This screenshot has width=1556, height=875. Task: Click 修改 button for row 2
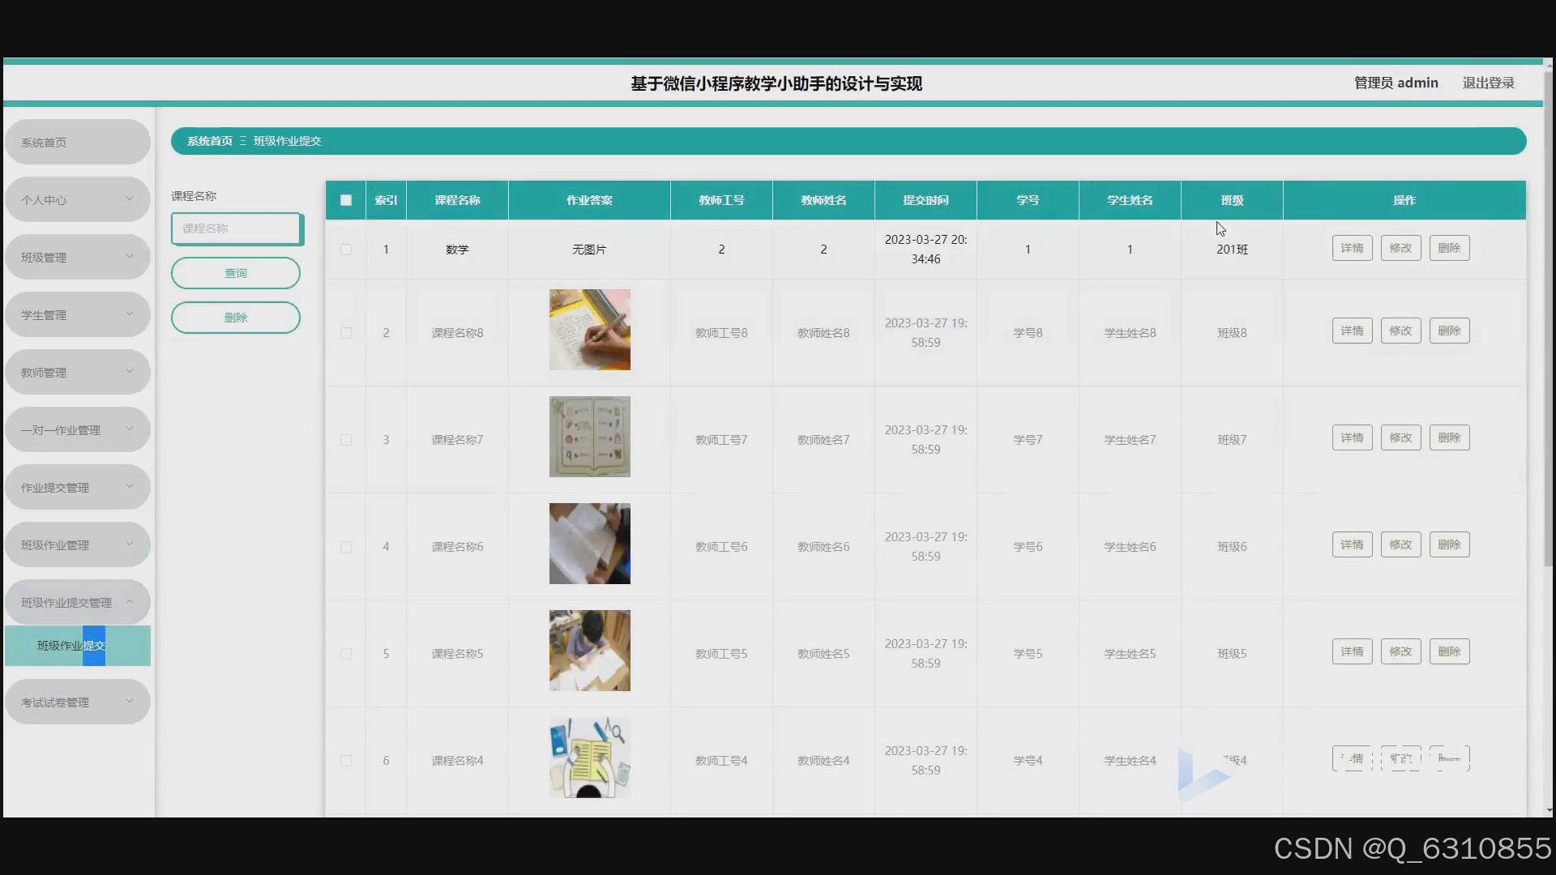tap(1400, 331)
